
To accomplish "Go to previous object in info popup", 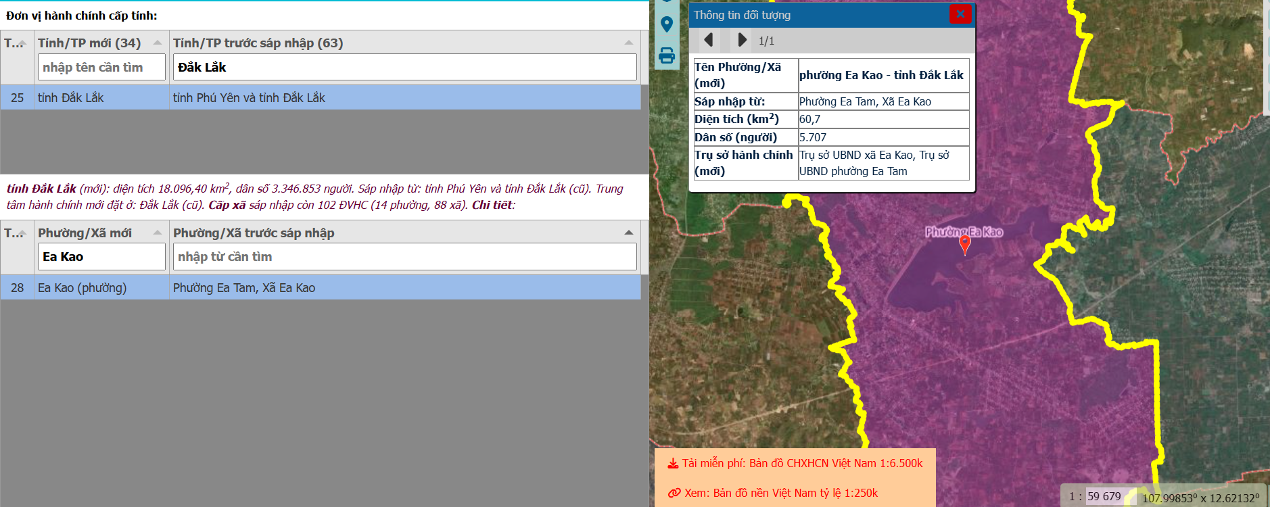I will 708,41.
